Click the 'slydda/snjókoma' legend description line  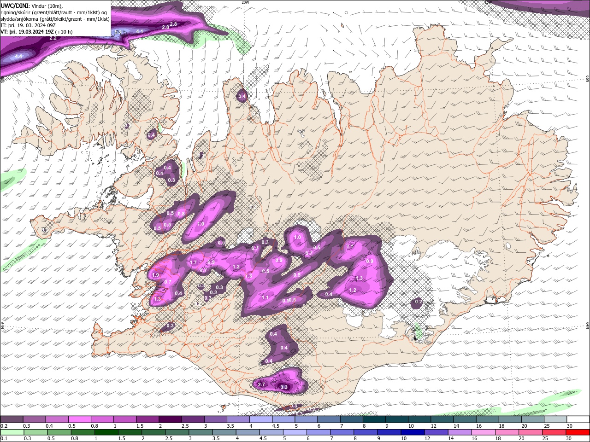(55, 19)
